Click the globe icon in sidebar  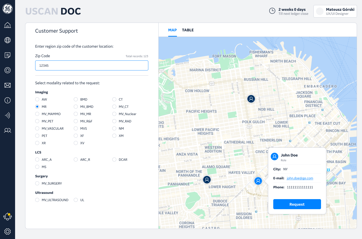8,40
